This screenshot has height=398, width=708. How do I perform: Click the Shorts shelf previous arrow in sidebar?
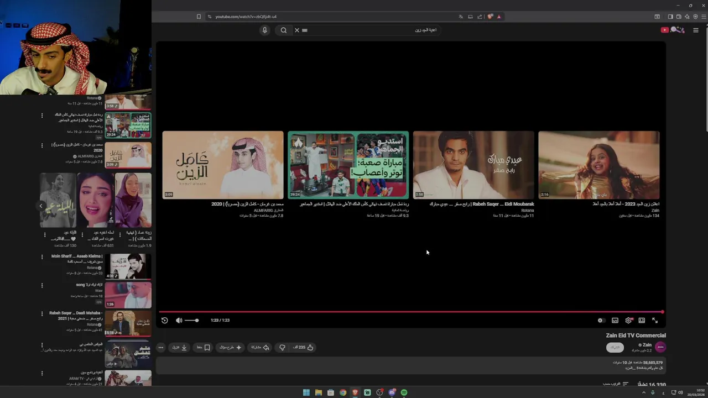tap(40, 206)
